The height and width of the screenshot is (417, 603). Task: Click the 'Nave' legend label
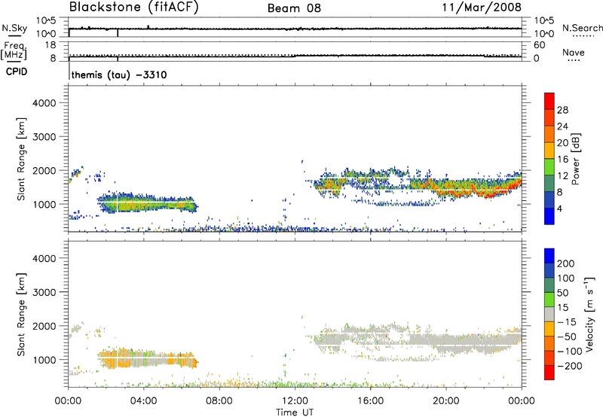click(574, 53)
